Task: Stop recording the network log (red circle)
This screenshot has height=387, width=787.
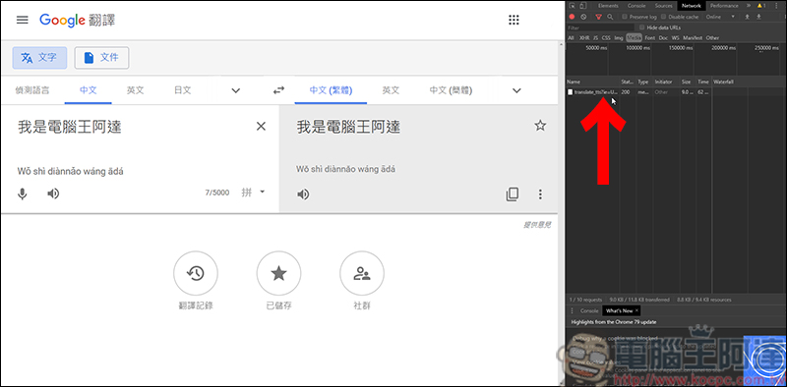Action: [x=572, y=17]
